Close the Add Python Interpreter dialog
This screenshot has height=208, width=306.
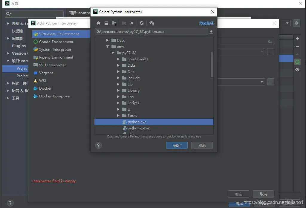pyautogui.click(x=274, y=23)
